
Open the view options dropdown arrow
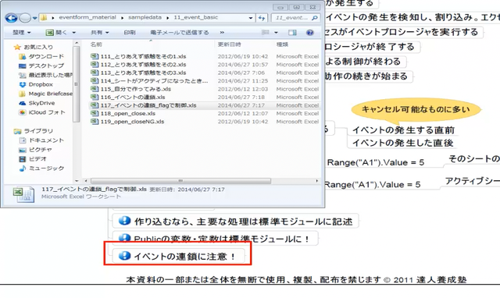click(276, 33)
